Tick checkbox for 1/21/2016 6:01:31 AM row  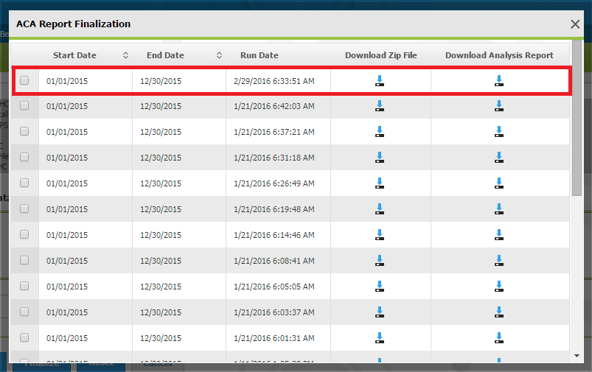(24, 337)
